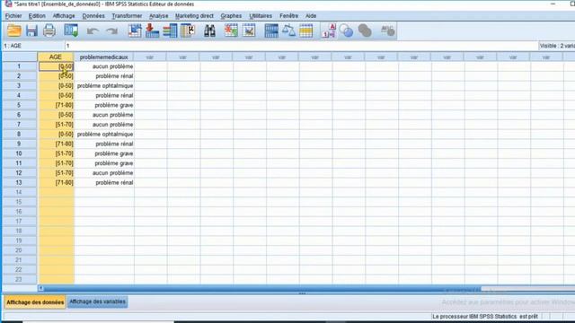Viewport: 575px width, 323px height.
Task: Save the dataset with the floppy disk icon
Action: point(31,31)
